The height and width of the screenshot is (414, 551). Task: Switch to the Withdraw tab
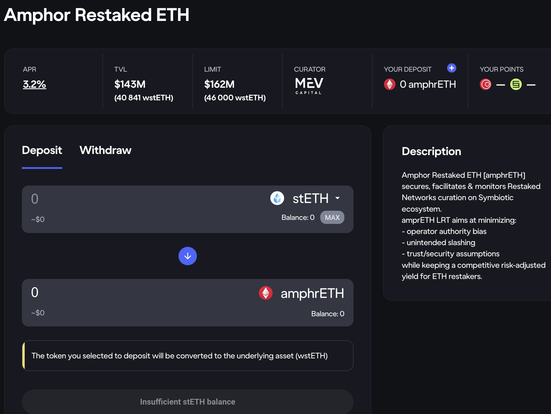(105, 150)
